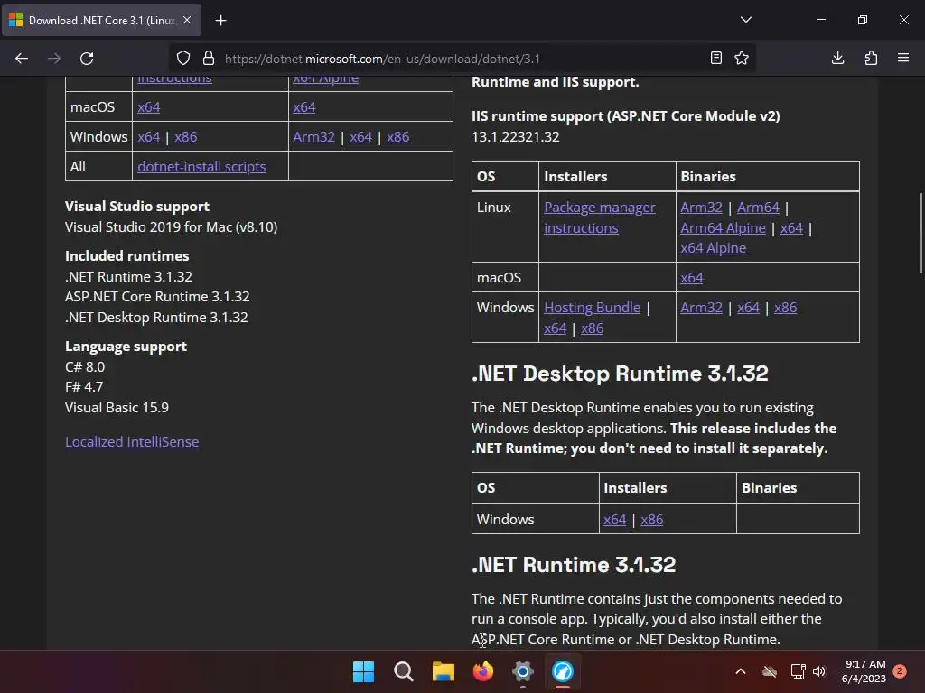
Task: Open File Explorer from taskbar
Action: click(x=443, y=671)
